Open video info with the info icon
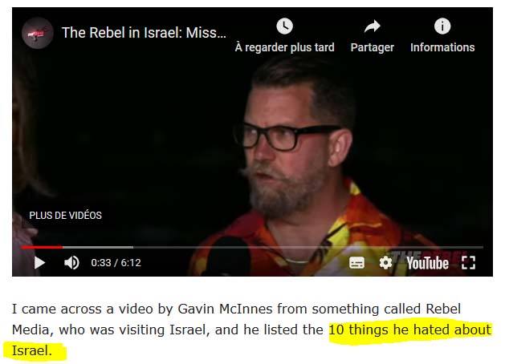This screenshot has width=505, height=364. point(442,26)
